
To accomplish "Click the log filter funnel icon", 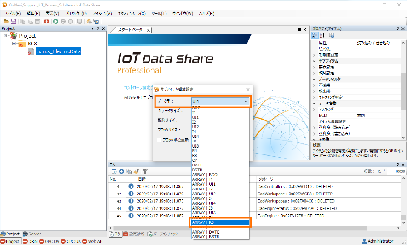I will click(145, 171).
